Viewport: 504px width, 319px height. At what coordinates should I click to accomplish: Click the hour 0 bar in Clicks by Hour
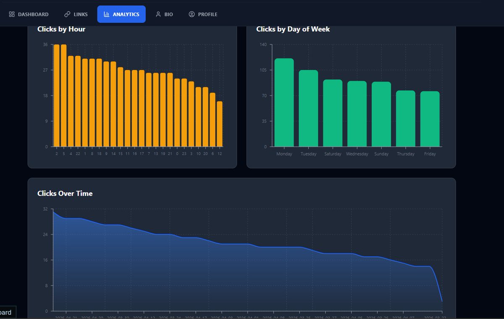point(177,112)
